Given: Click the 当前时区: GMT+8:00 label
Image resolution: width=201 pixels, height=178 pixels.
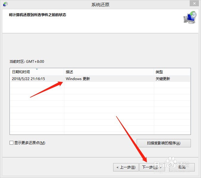Looking at the screenshot, I should coord(27,62).
